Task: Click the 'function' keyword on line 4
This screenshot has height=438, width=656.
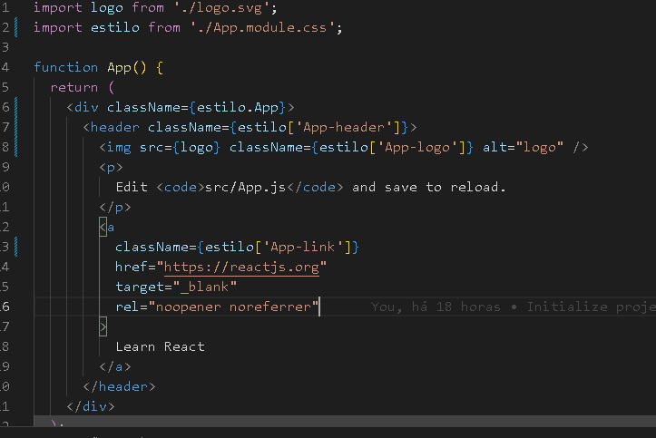Action: pos(65,67)
